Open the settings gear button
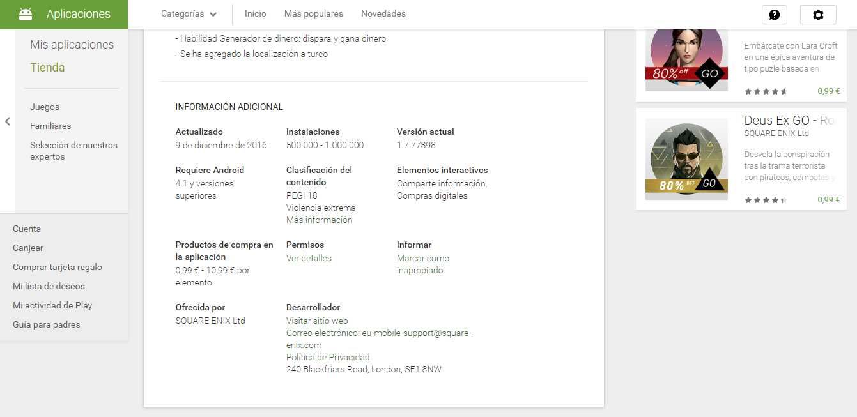 pyautogui.click(x=818, y=15)
